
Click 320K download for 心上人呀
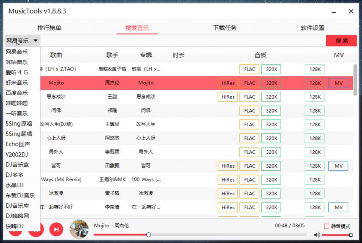271,138
